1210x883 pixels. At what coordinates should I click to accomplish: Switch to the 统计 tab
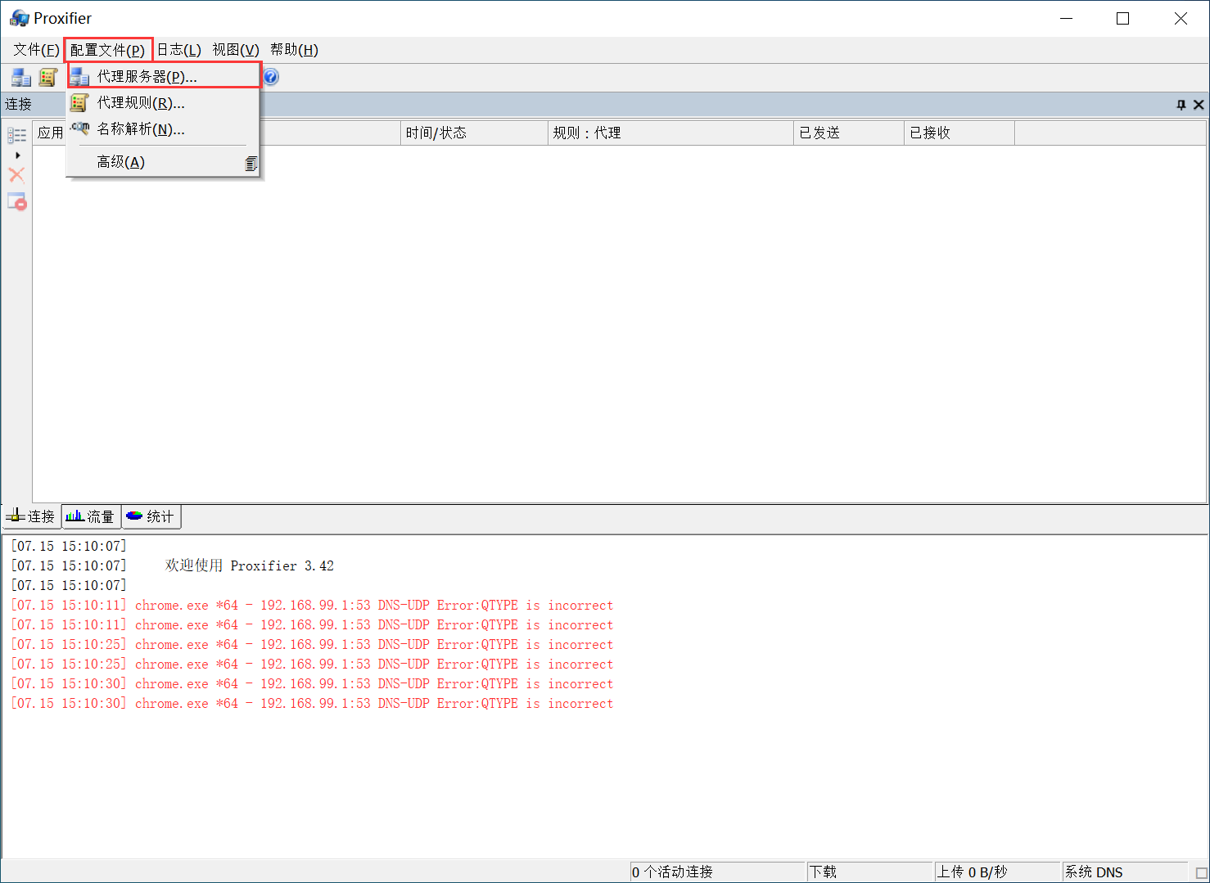(151, 516)
